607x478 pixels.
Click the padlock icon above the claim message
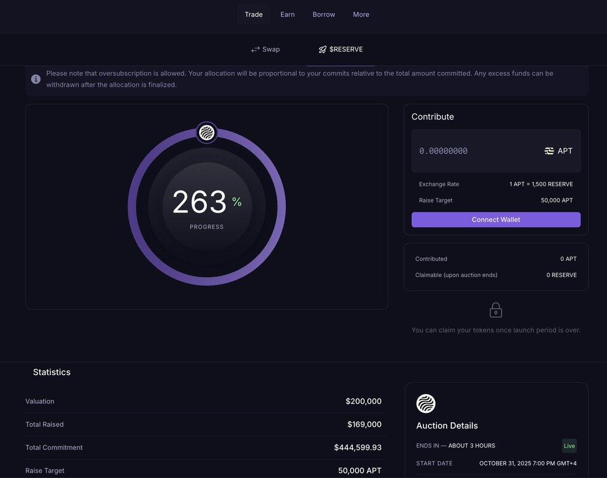pyautogui.click(x=496, y=310)
